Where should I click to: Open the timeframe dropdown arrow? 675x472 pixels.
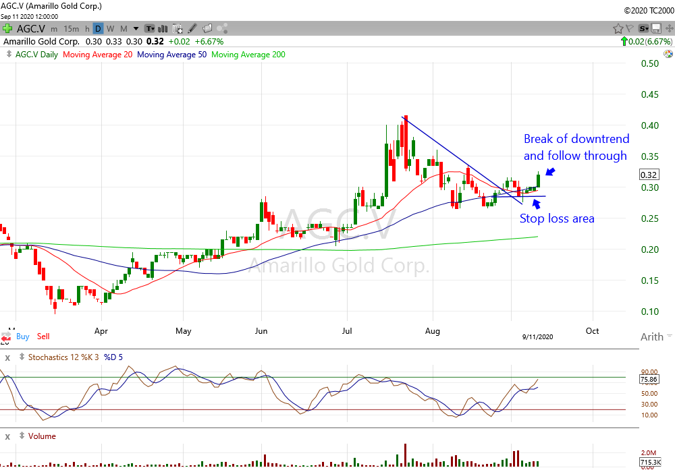tap(136, 29)
